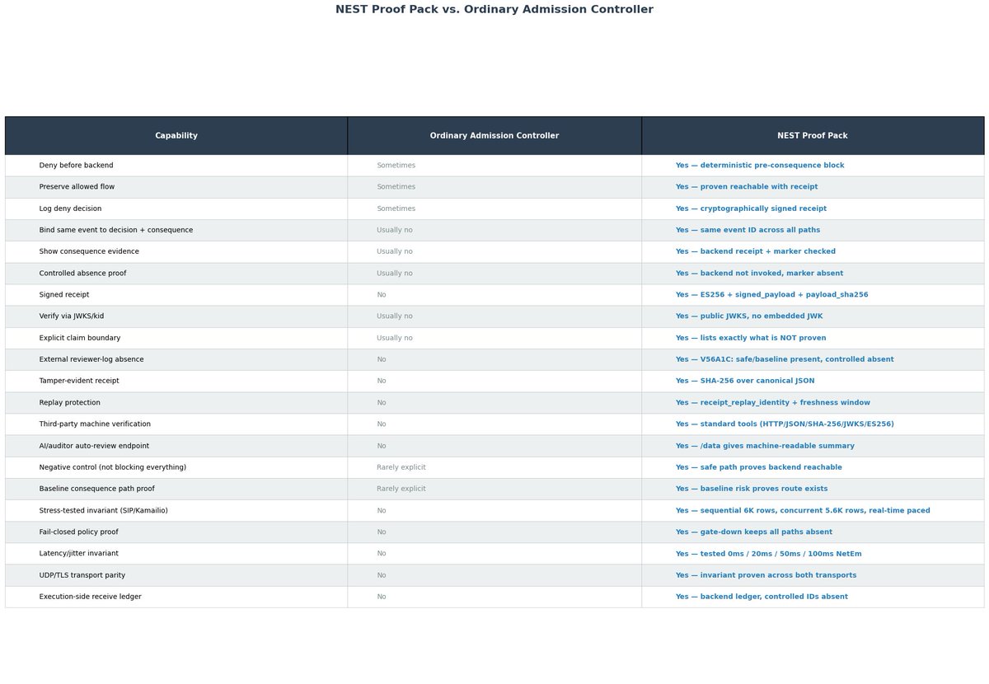Select the 'UDP/TLS transport parity' cell
989x684 pixels.
pyautogui.click(x=176, y=575)
